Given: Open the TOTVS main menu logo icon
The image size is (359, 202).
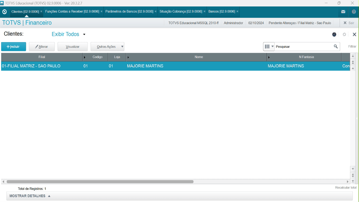Looking at the screenshot, I should point(4,12).
